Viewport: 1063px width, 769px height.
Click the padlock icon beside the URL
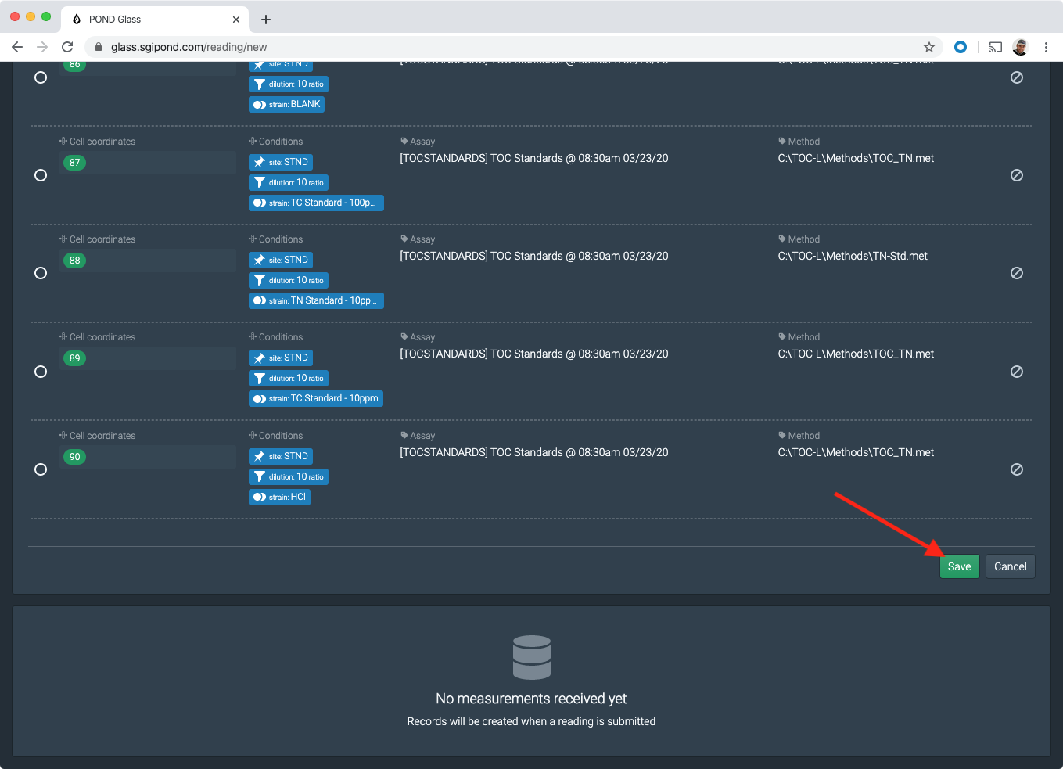[98, 47]
